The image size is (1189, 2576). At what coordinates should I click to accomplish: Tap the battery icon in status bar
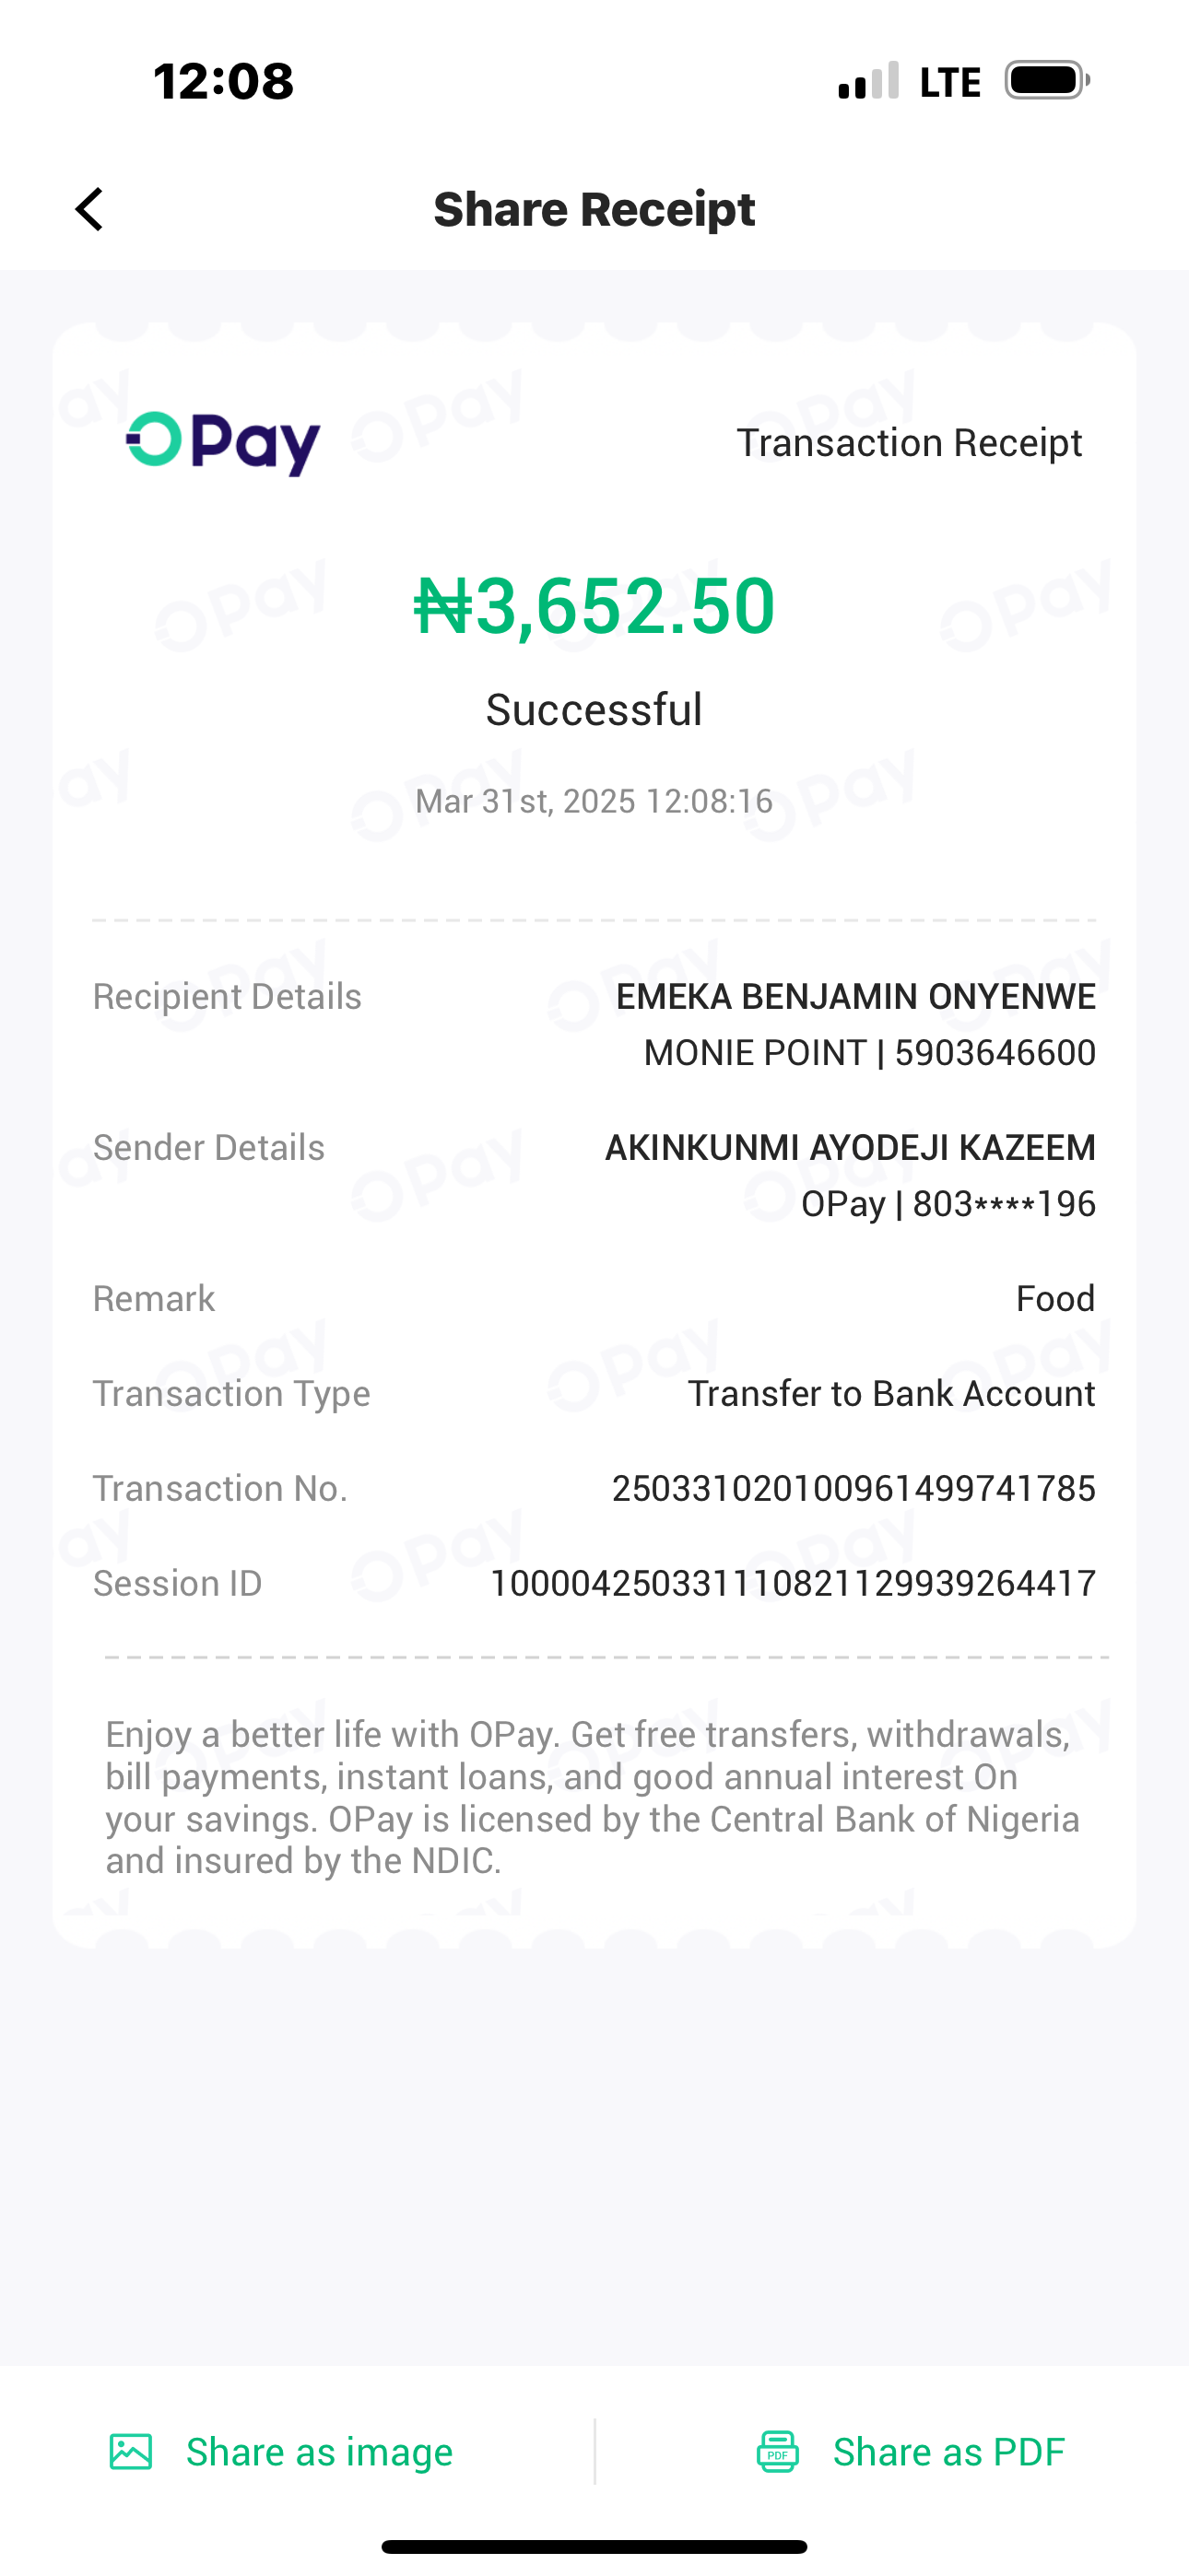point(1047,81)
